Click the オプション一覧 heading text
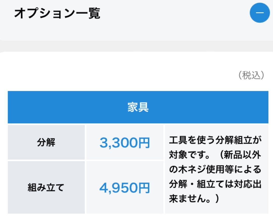The width and height of the screenshot is (273, 221). [x=57, y=13]
